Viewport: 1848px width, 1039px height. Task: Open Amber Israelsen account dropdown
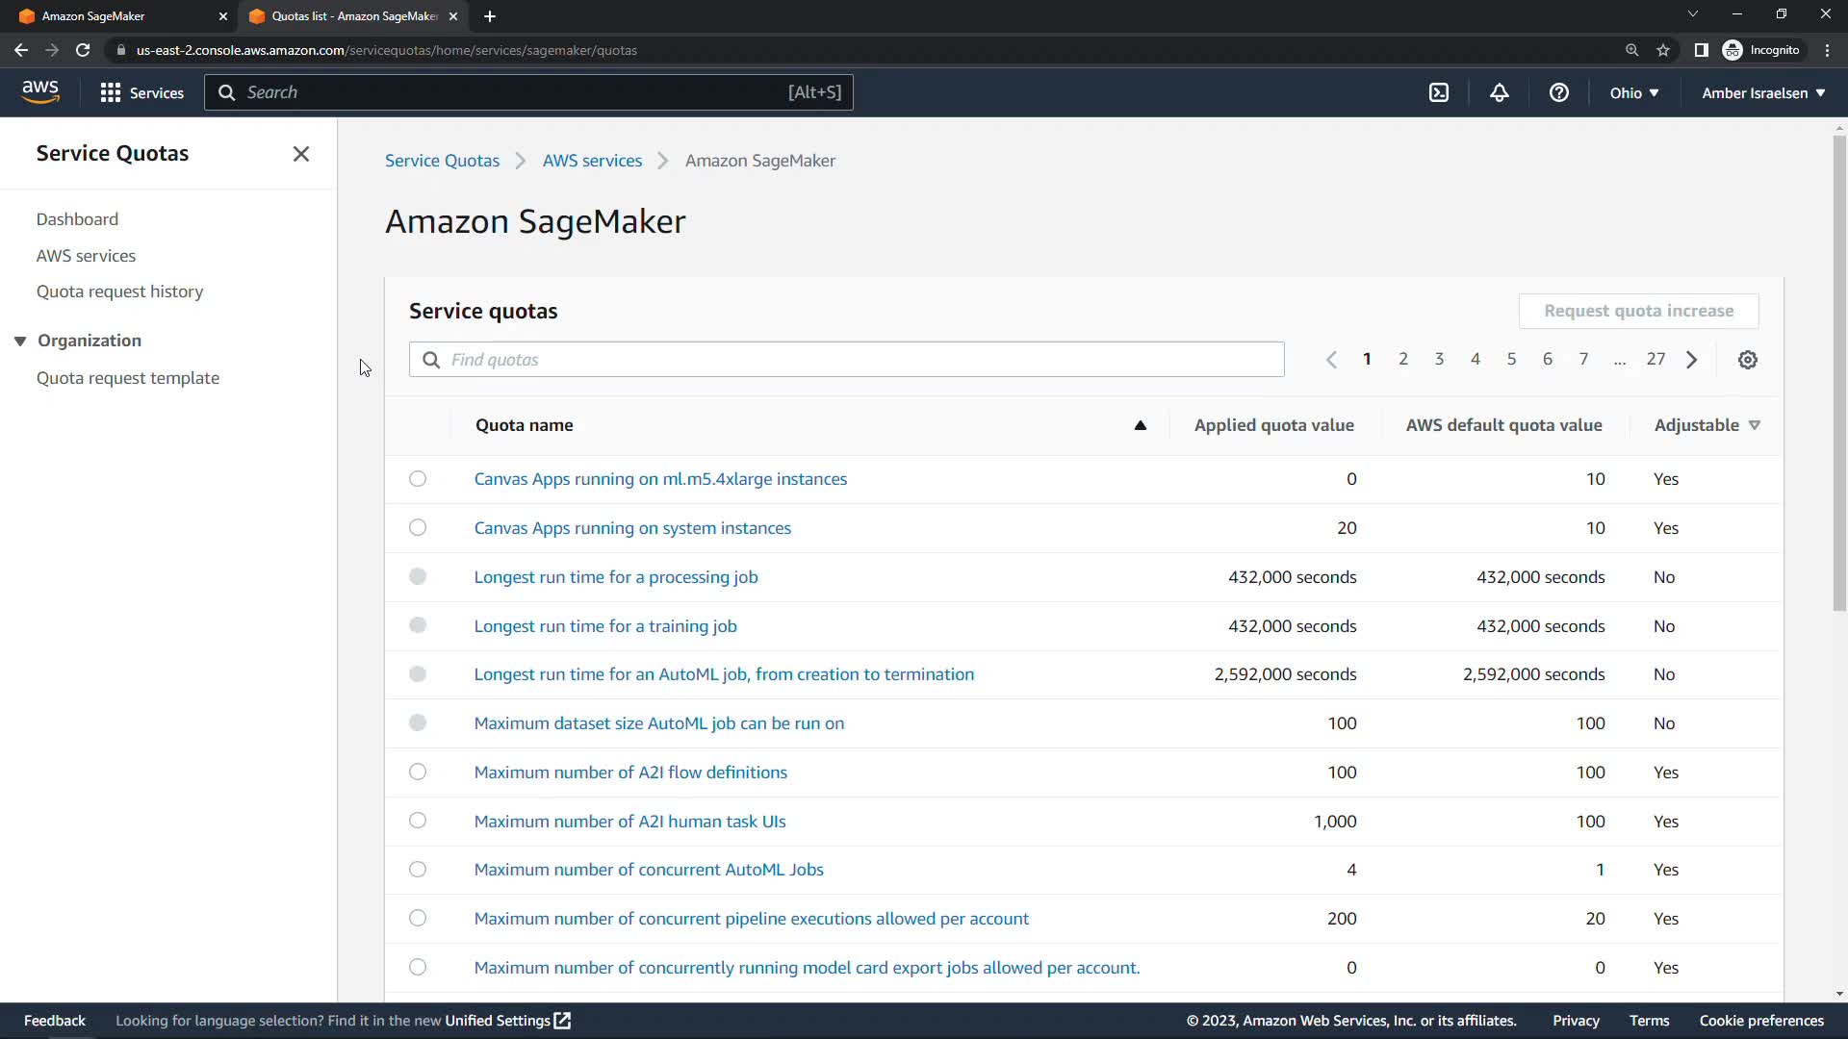(1762, 92)
